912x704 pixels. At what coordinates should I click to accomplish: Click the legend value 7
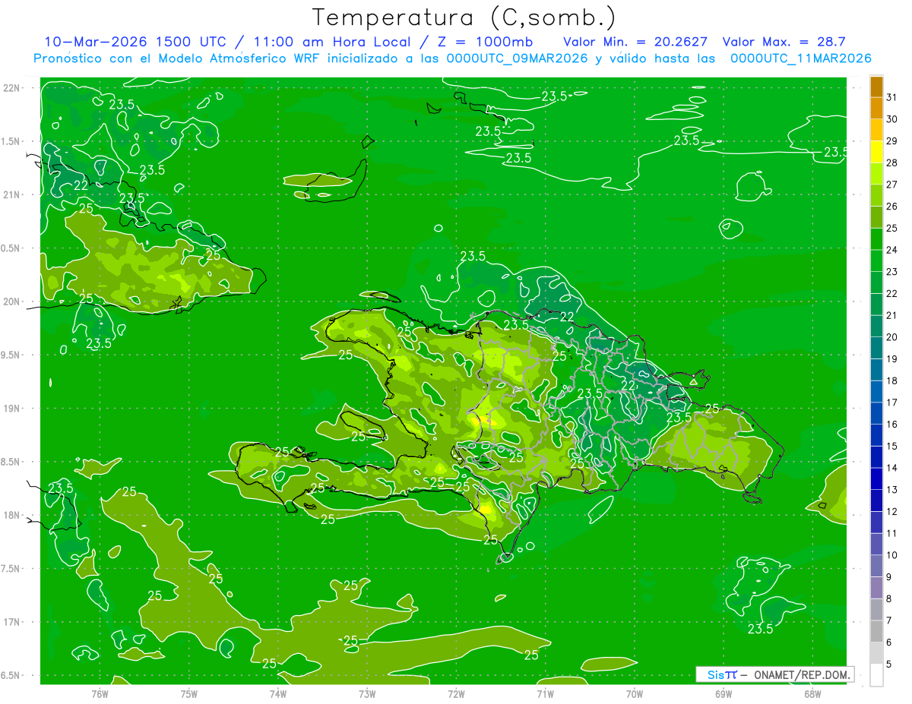tap(889, 620)
